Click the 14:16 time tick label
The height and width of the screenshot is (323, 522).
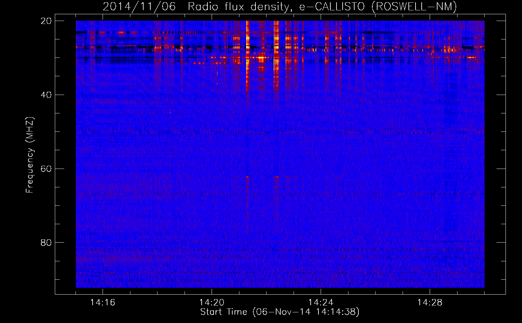(x=103, y=303)
